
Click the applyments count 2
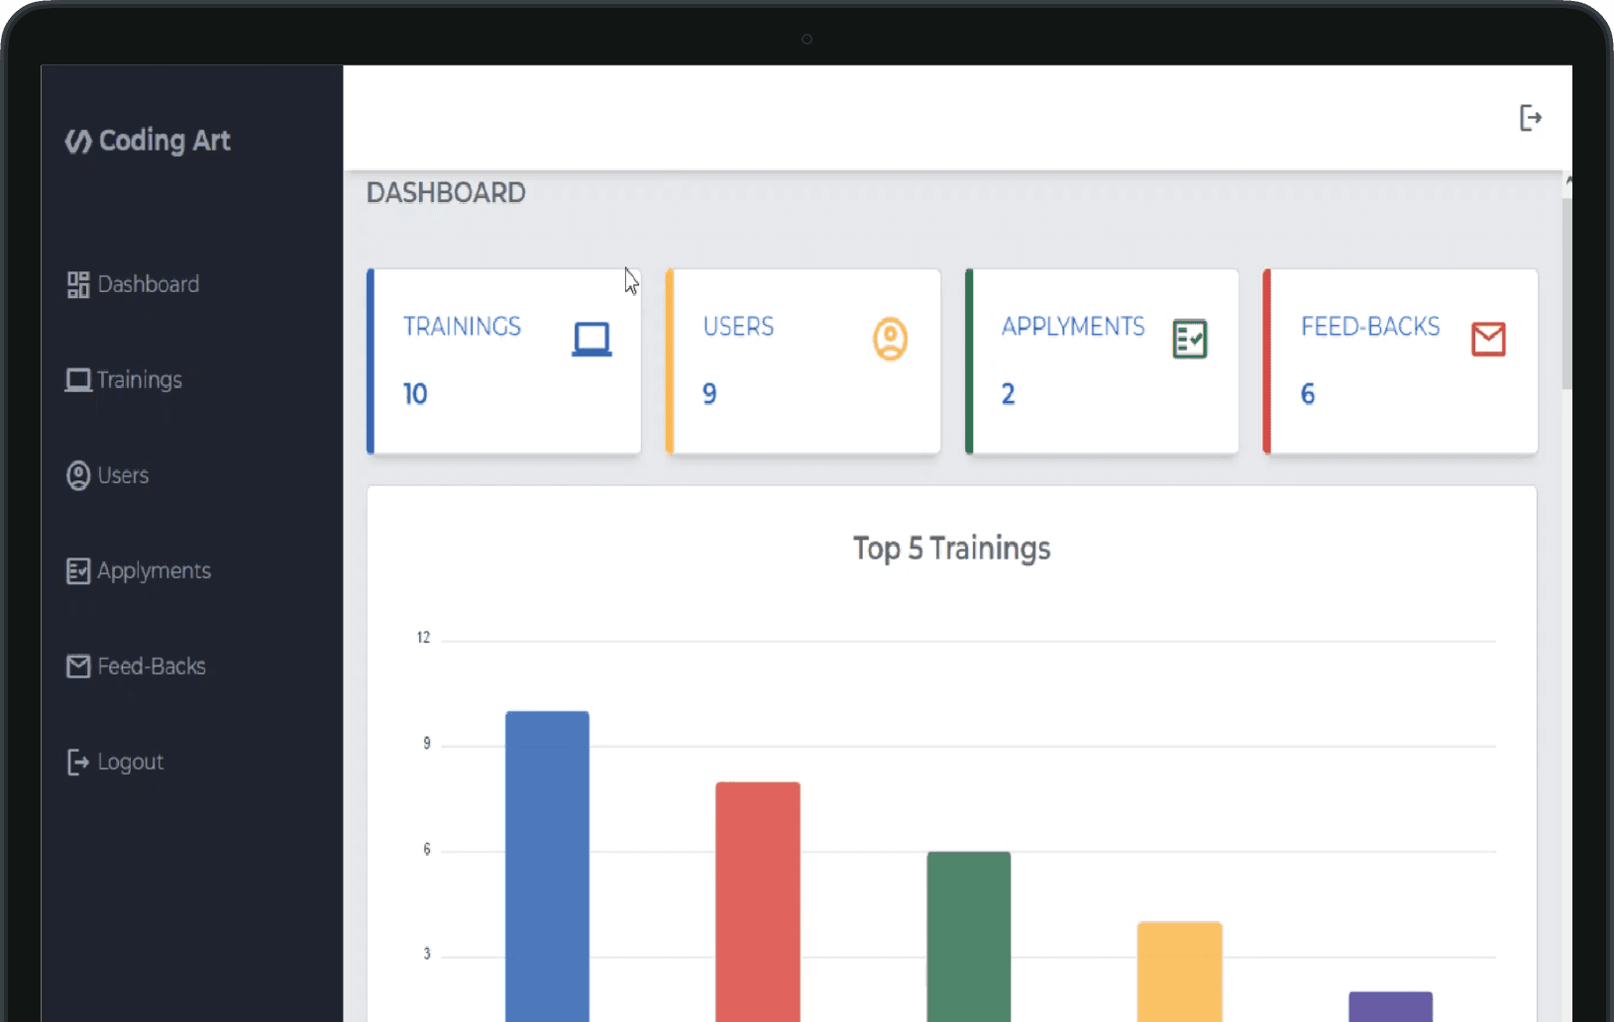tap(1008, 394)
